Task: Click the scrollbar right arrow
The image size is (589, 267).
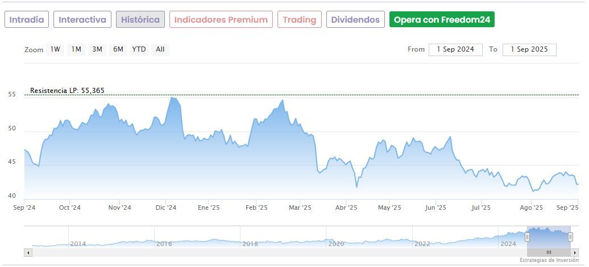Action: (575, 252)
